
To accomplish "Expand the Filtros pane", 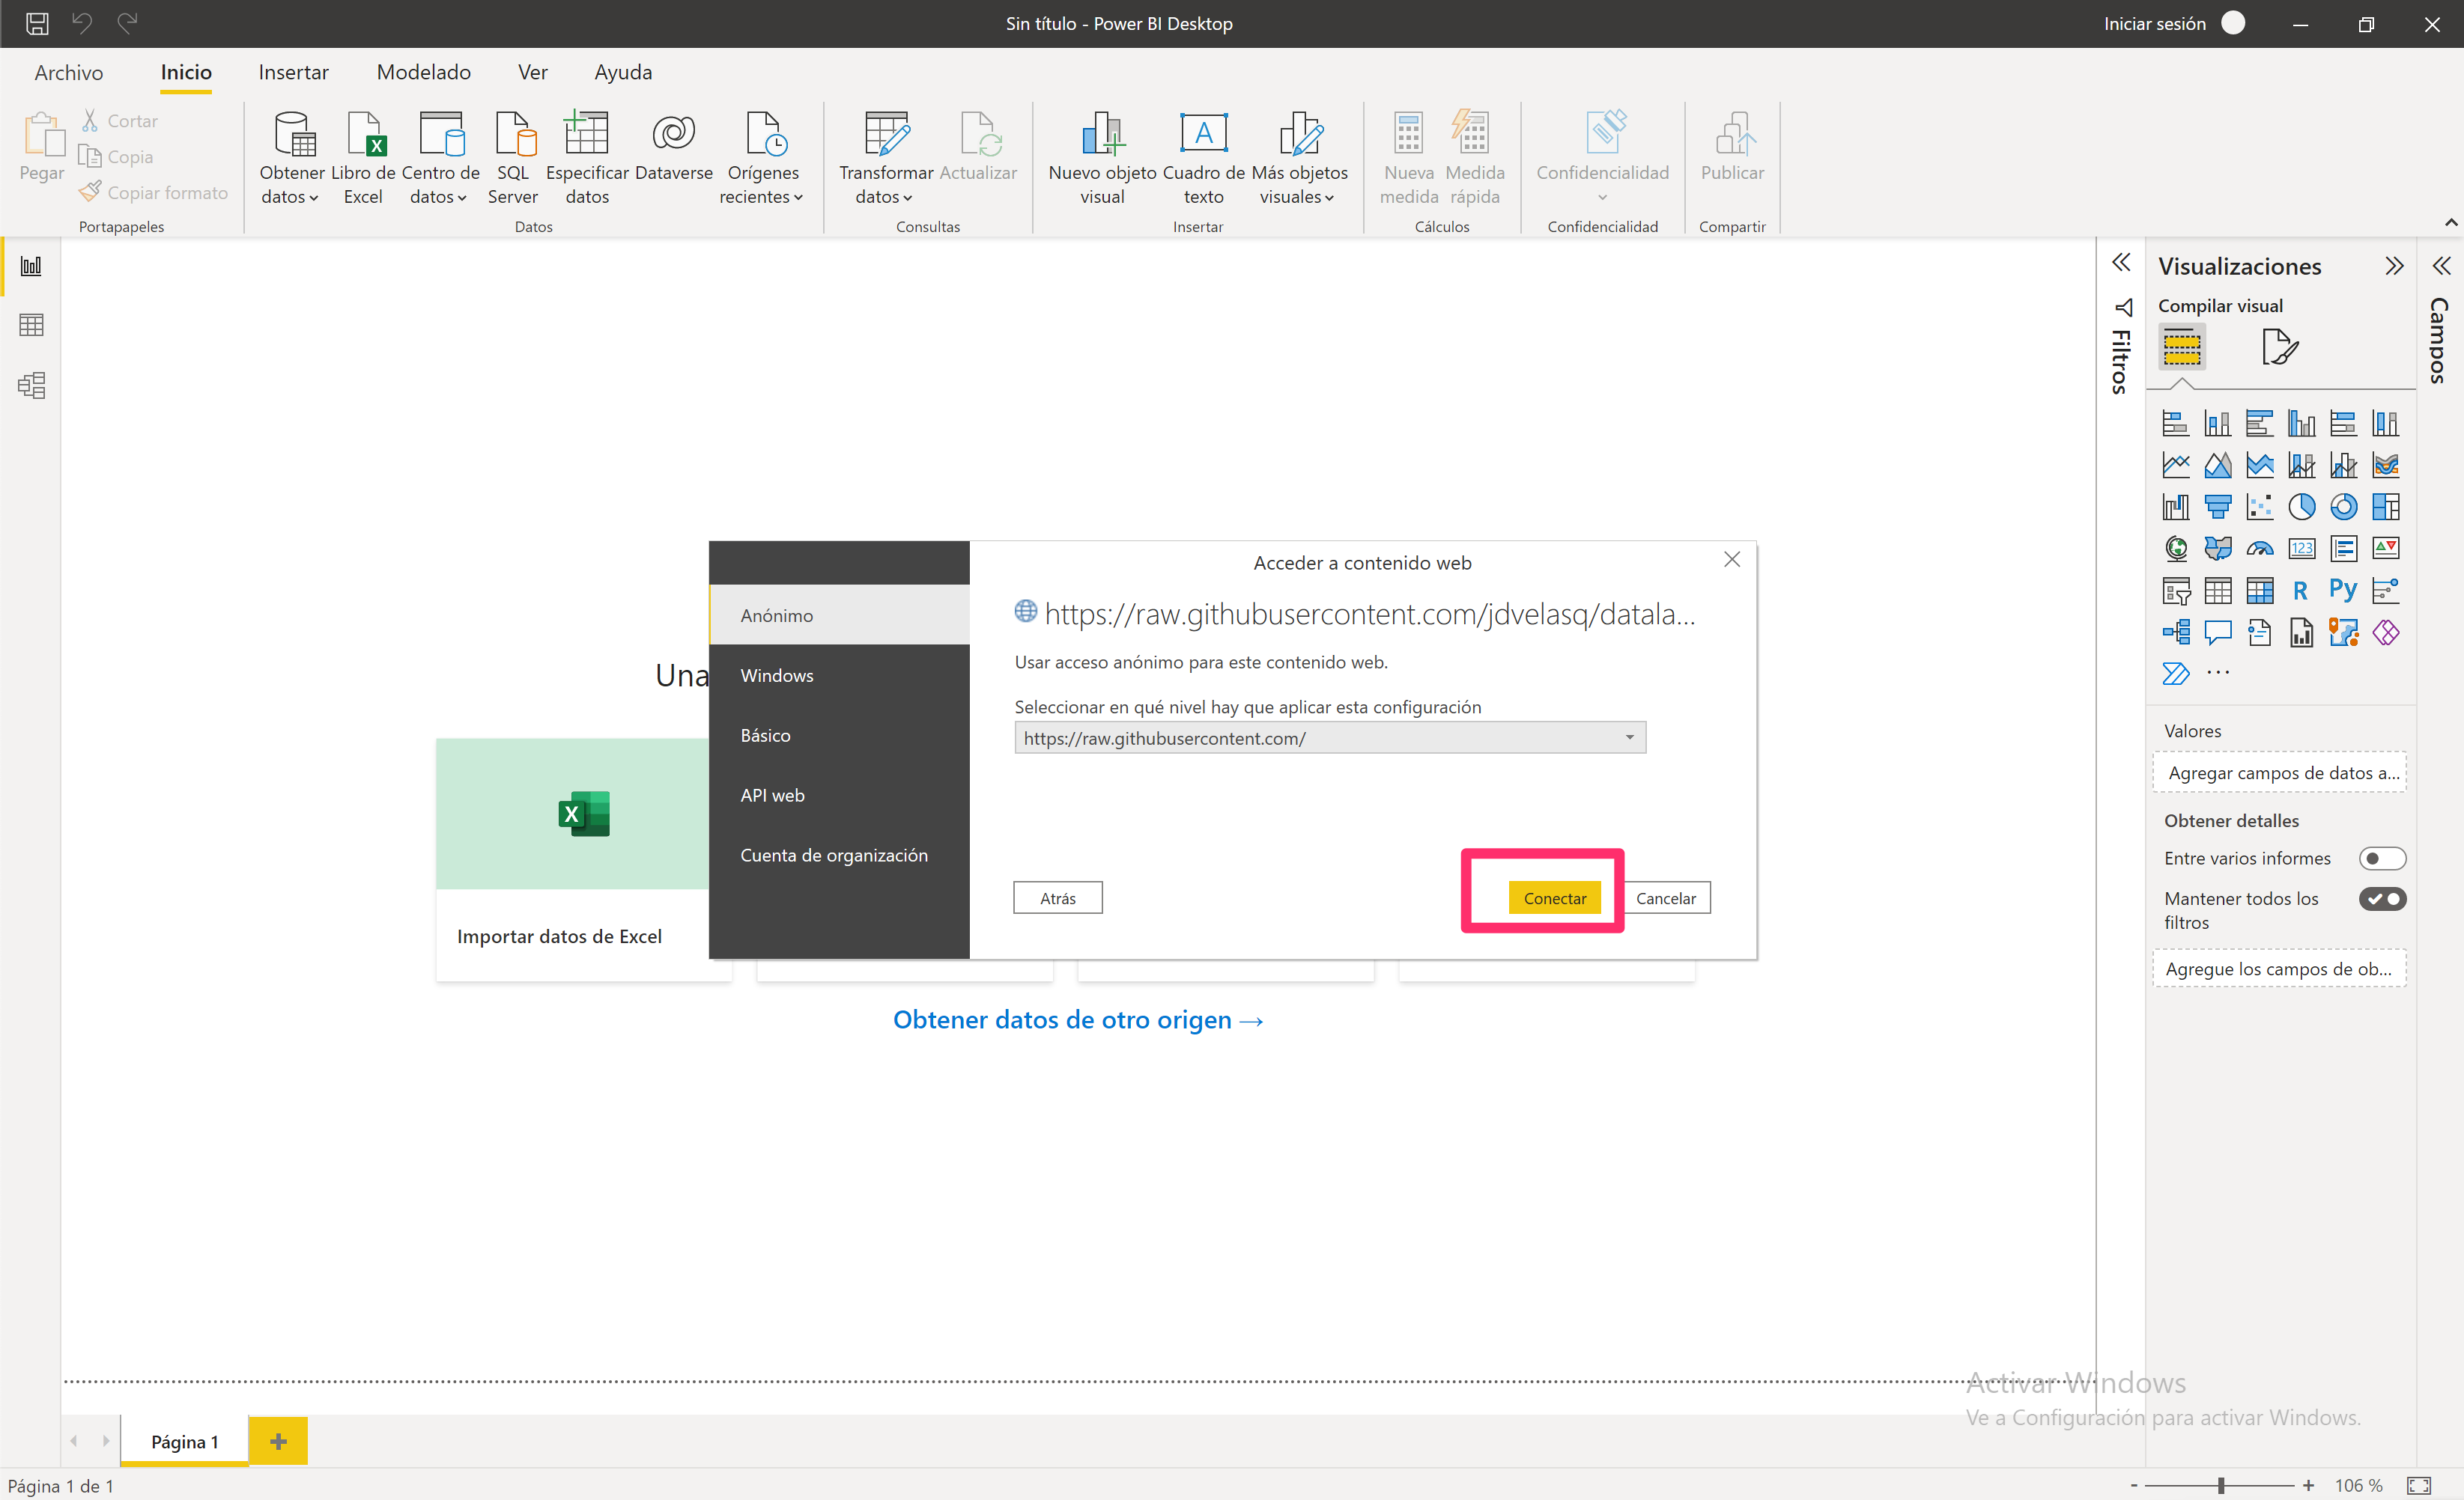I will [x=2120, y=263].
